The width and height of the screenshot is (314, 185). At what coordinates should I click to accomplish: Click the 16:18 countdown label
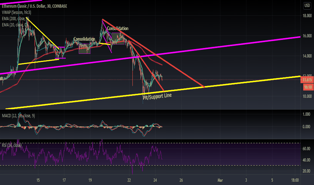[x=308, y=87]
